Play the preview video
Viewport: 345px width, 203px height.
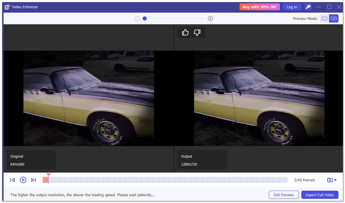coord(23,180)
